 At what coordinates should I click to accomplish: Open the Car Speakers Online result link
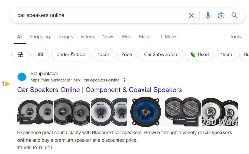(x=99, y=90)
